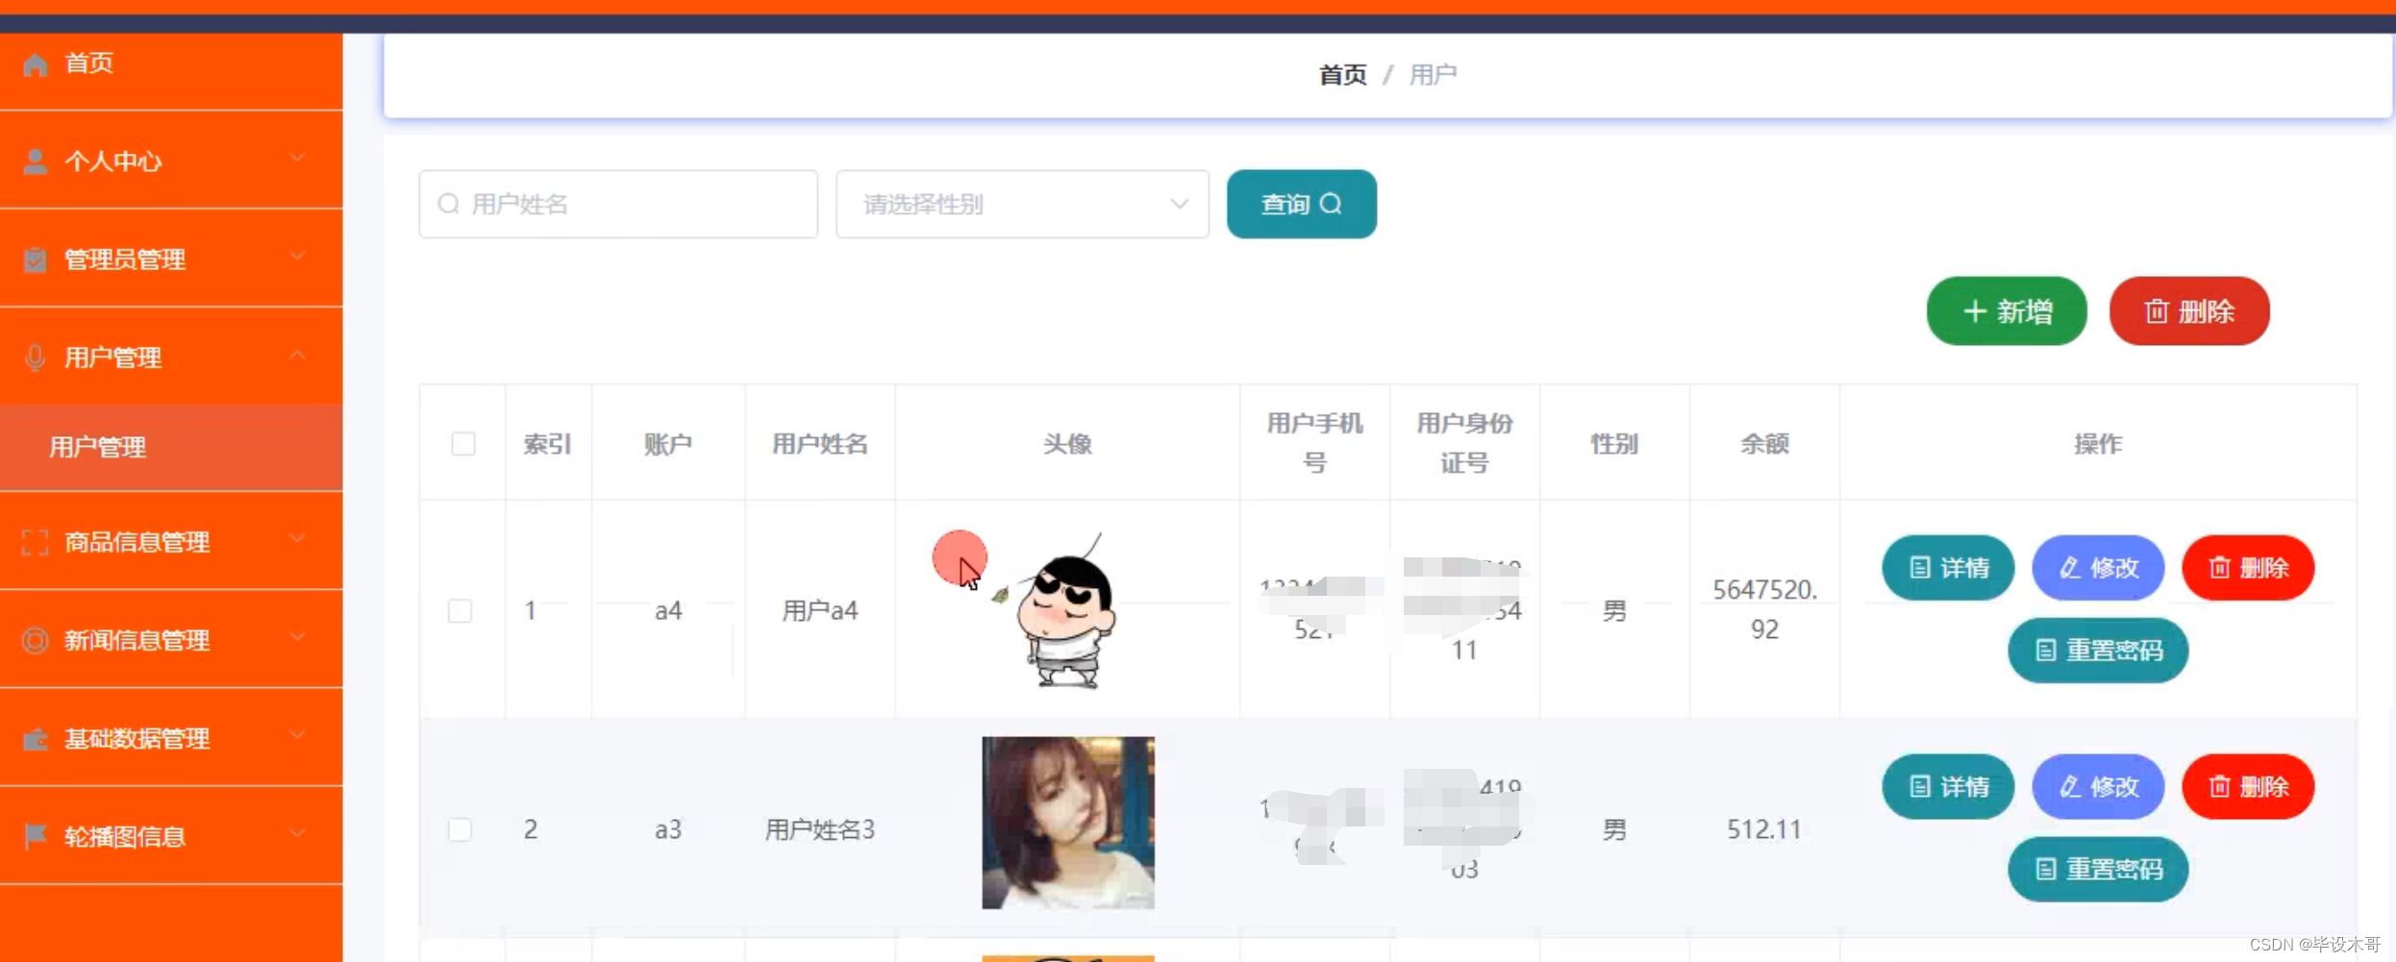
Task: Click the microphone icon for 用户管理
Action: coord(36,358)
